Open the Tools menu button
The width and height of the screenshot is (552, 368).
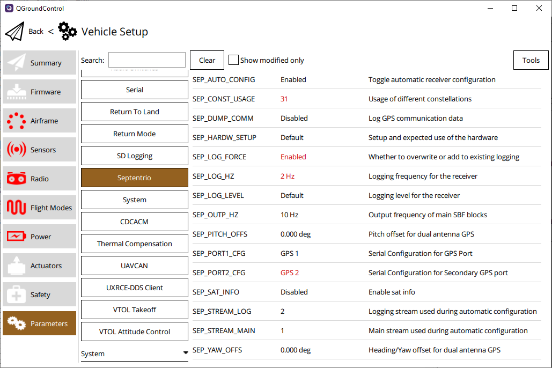point(531,60)
